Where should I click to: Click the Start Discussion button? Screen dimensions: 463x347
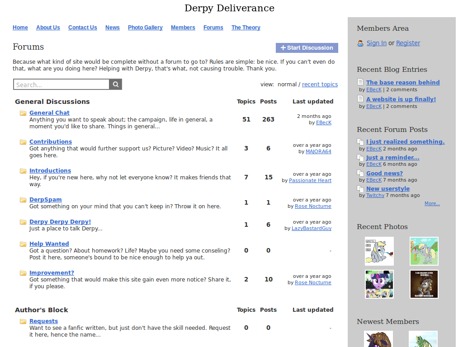tap(307, 48)
